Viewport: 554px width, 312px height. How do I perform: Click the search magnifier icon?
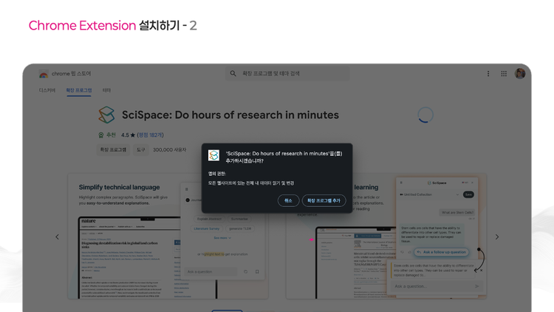tap(233, 74)
